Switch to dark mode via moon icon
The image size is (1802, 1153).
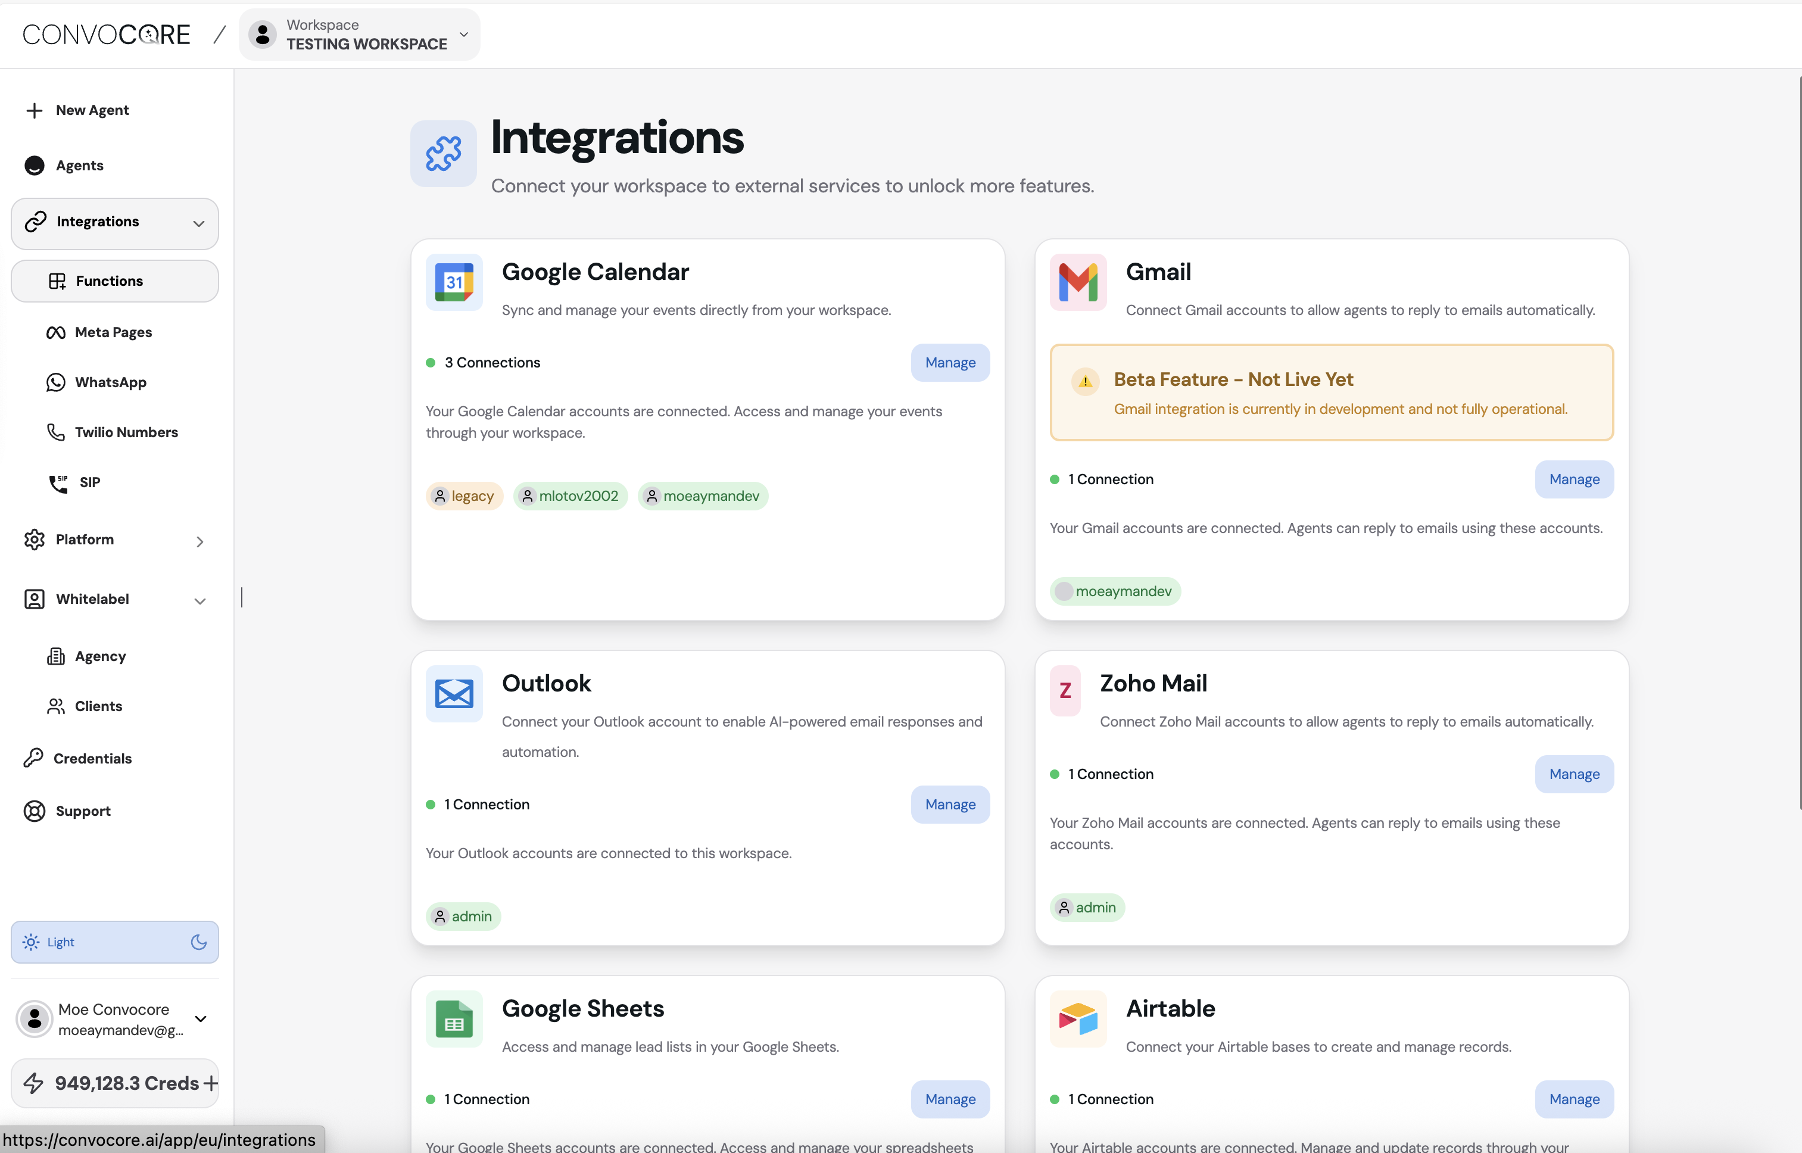click(198, 942)
